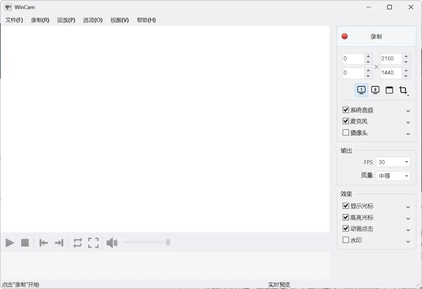Click the X offset input field
This screenshot has height=289, width=422.
coord(353,59)
